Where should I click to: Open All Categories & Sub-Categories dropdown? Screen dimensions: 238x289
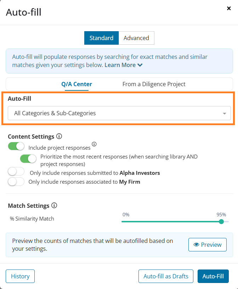click(119, 113)
